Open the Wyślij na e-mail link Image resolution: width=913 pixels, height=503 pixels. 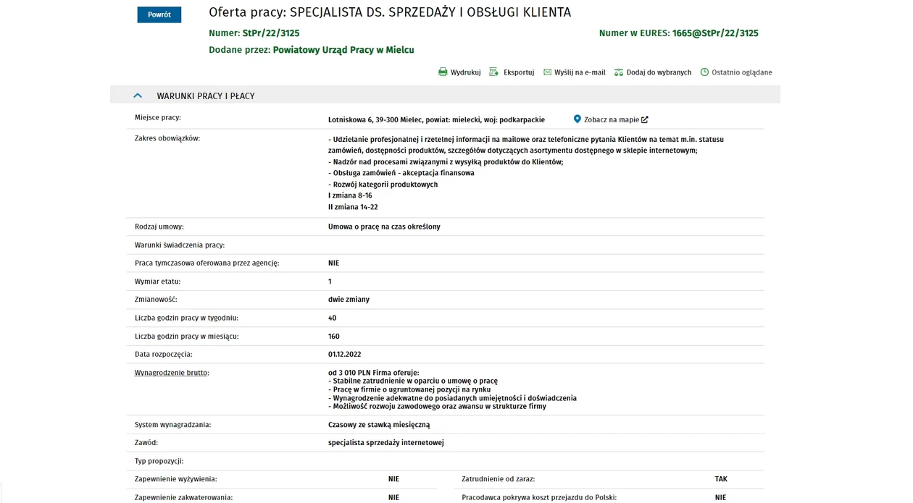(580, 72)
